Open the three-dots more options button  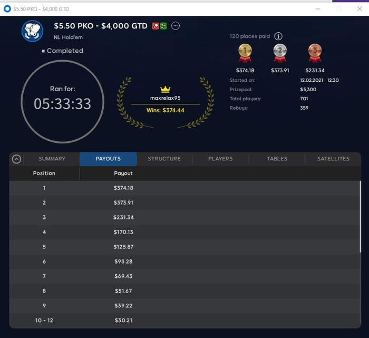(176, 26)
